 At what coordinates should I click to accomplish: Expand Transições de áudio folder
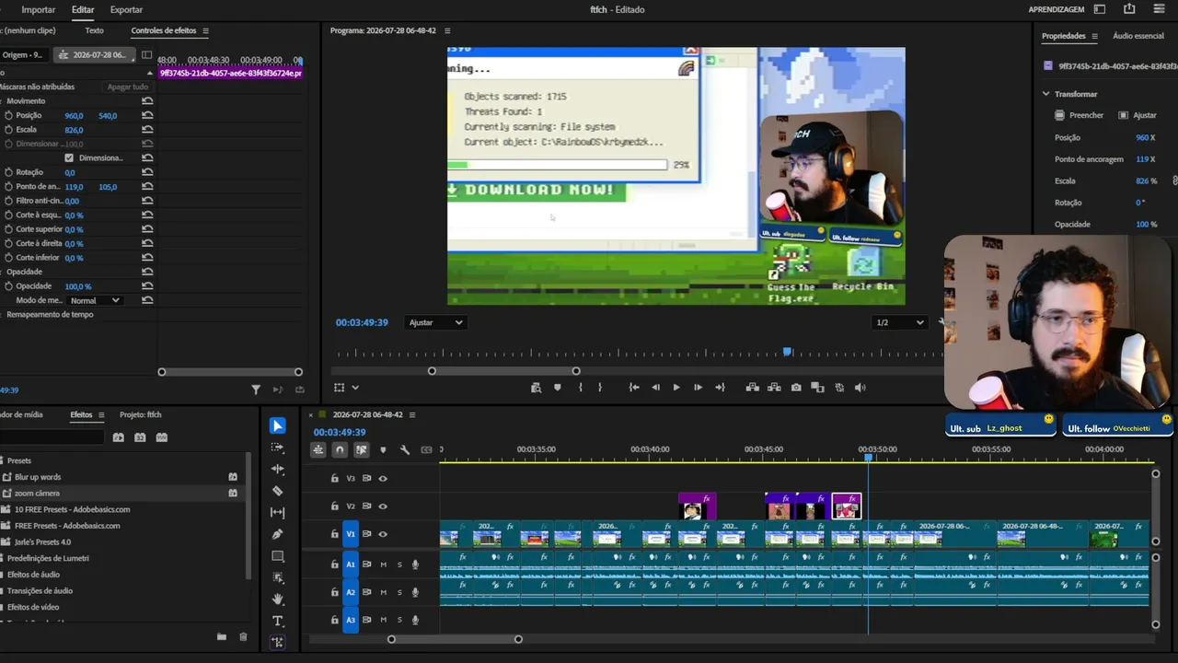point(40,591)
